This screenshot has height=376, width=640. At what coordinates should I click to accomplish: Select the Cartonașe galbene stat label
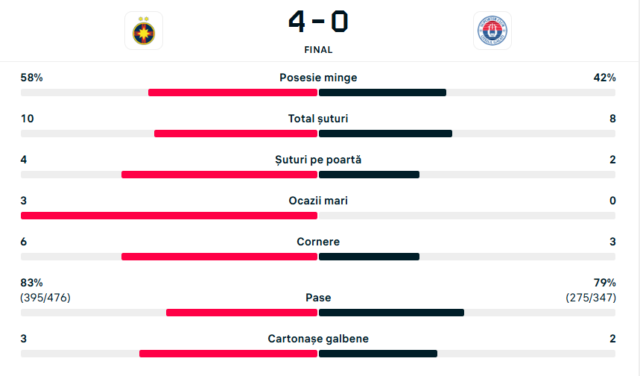pos(318,339)
